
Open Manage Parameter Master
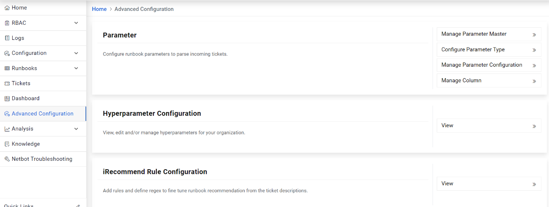474,34
